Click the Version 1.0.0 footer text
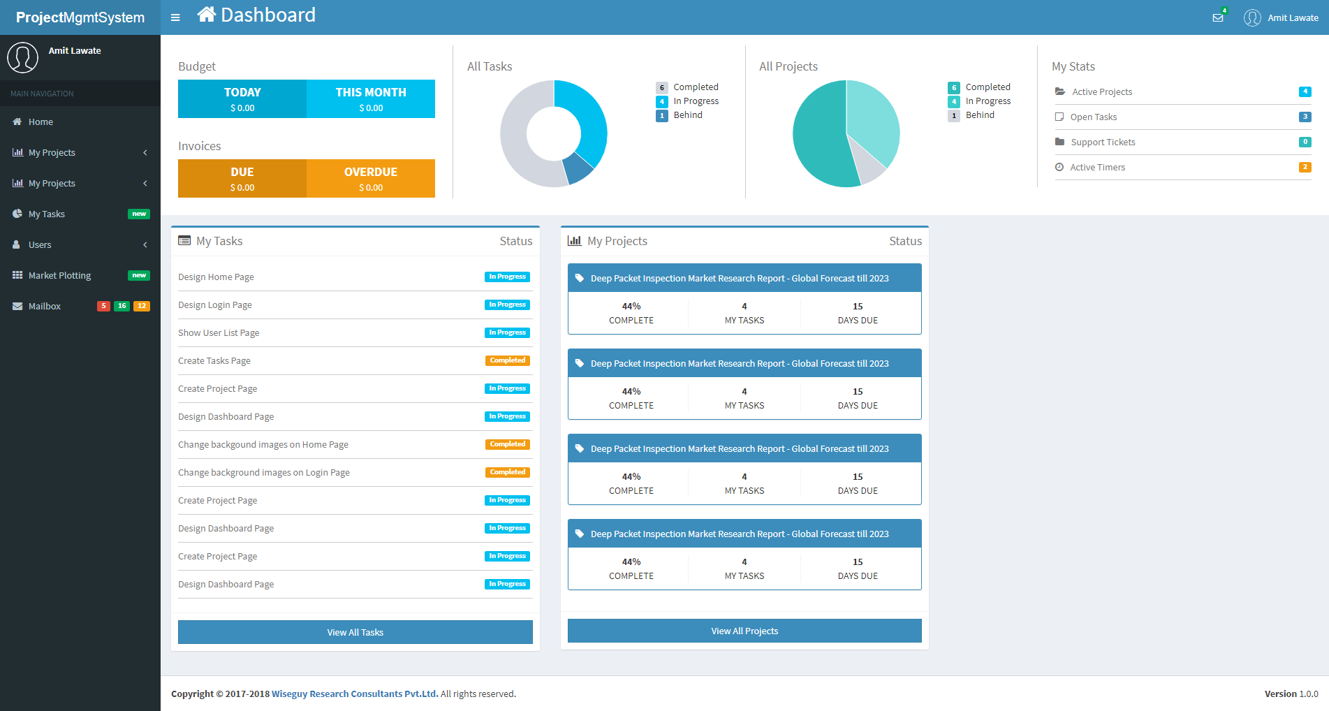Image resolution: width=1329 pixels, height=711 pixels. pos(1291,694)
